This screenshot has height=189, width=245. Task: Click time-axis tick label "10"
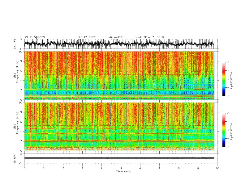(x=217, y=168)
